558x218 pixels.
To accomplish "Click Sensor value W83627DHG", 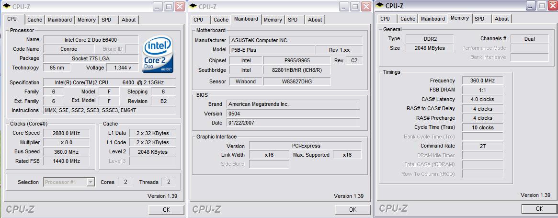I will [297, 81].
